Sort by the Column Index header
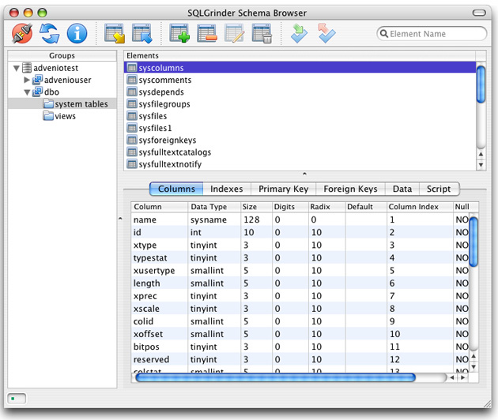 (420, 207)
